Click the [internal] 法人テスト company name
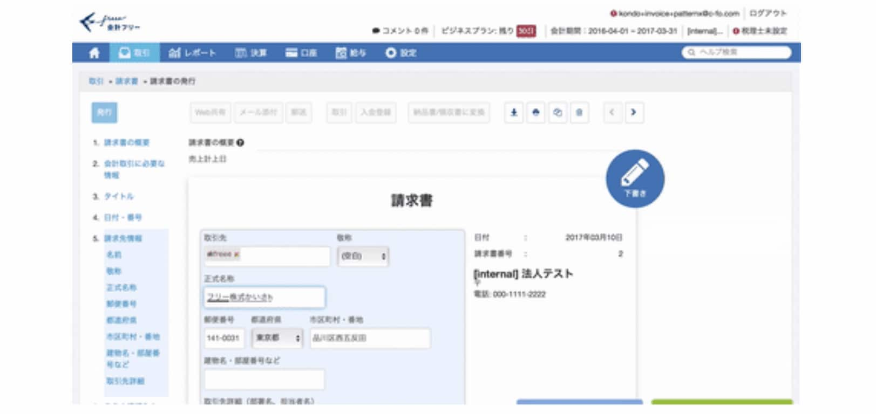Image resolution: width=876 pixels, height=414 pixels. click(x=523, y=274)
